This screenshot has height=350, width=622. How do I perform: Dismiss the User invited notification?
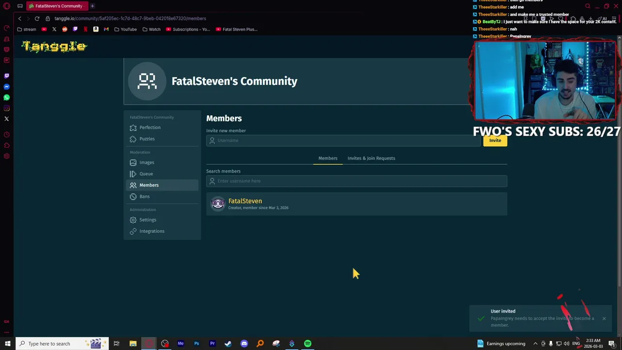pos(604,318)
